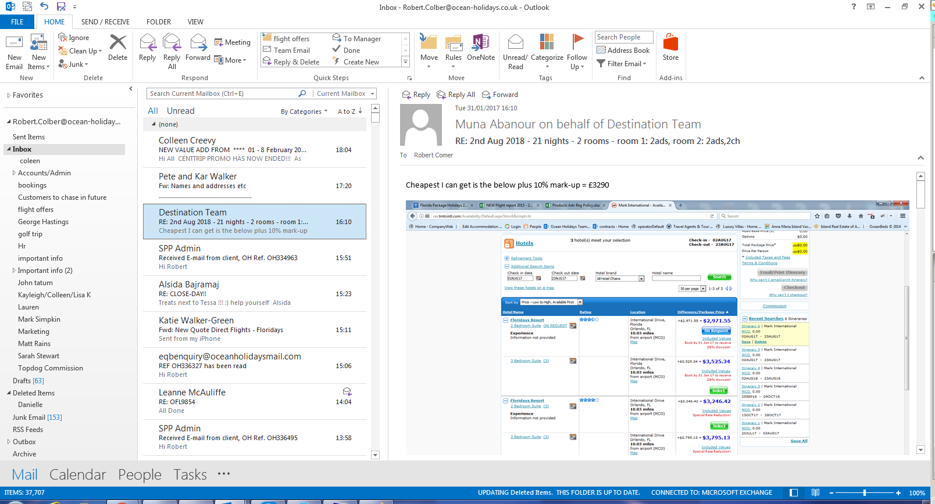The width and height of the screenshot is (935, 504).
Task: Create a New Email from the ribbon
Action: (x=14, y=52)
